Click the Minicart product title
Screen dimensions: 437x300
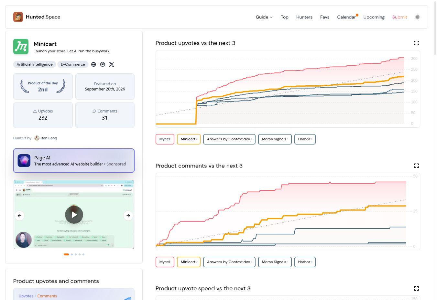tap(45, 44)
